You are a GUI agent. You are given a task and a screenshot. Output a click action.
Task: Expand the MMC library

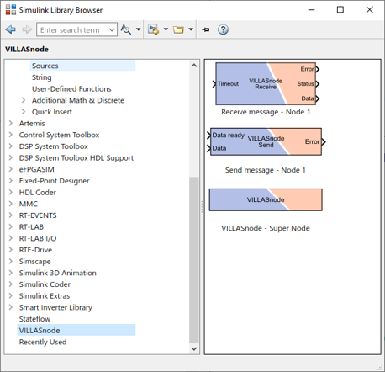pyautogui.click(x=11, y=204)
